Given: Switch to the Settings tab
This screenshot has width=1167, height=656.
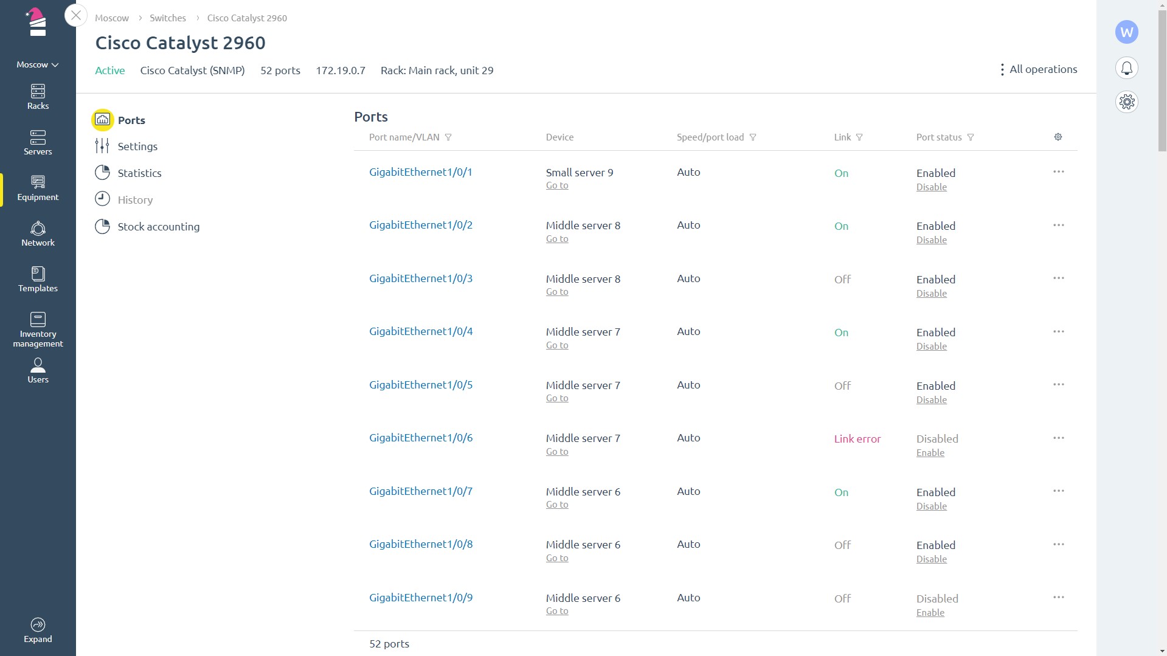Looking at the screenshot, I should tap(126, 147).
